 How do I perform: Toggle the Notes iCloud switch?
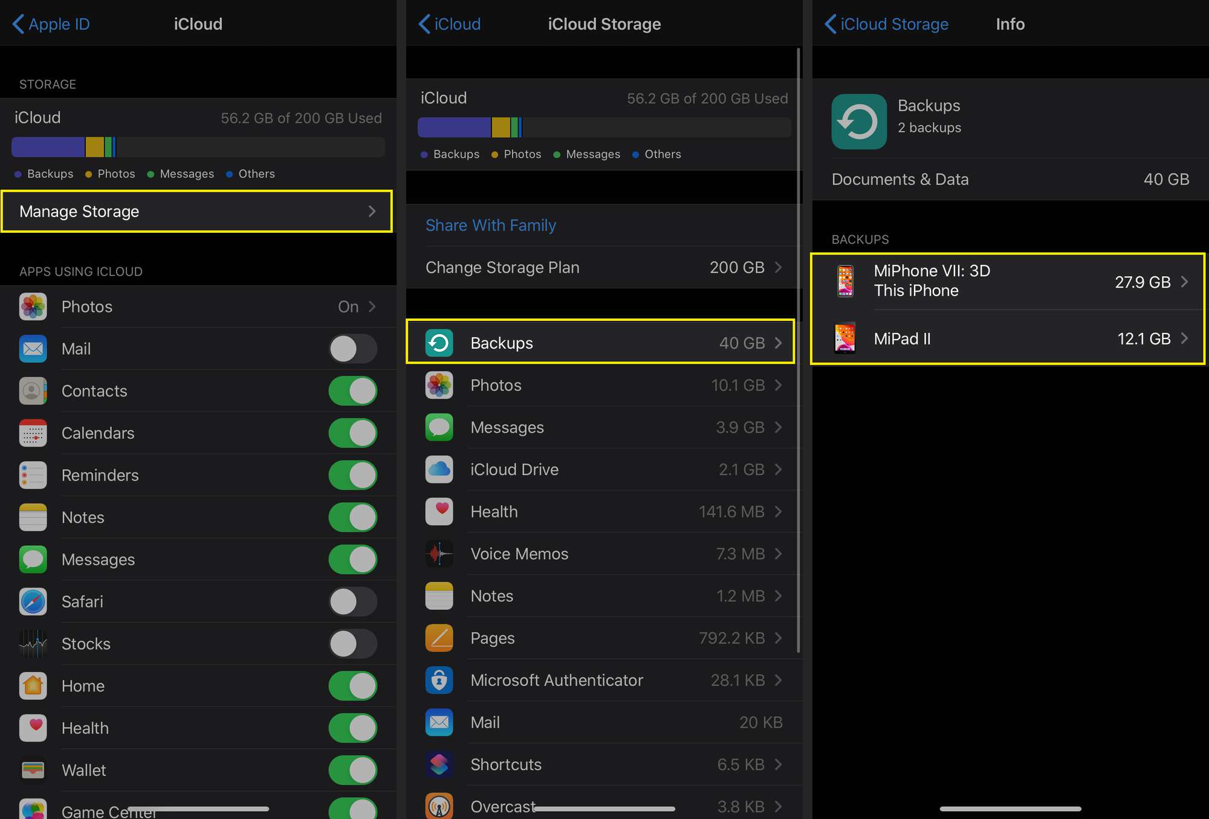[x=353, y=517]
